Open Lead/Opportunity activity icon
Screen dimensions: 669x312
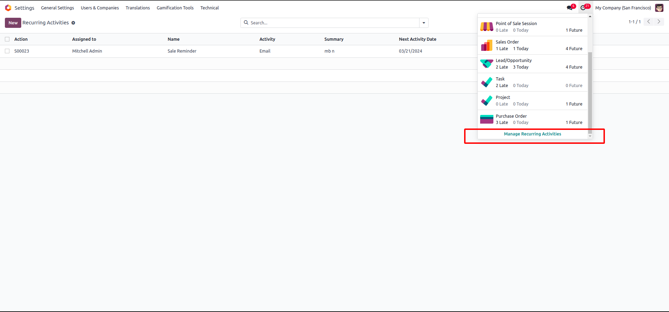click(487, 64)
